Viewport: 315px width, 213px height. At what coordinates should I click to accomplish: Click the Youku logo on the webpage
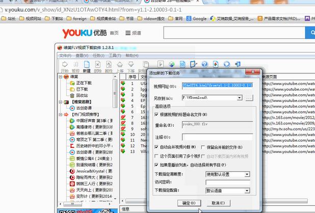85,33
